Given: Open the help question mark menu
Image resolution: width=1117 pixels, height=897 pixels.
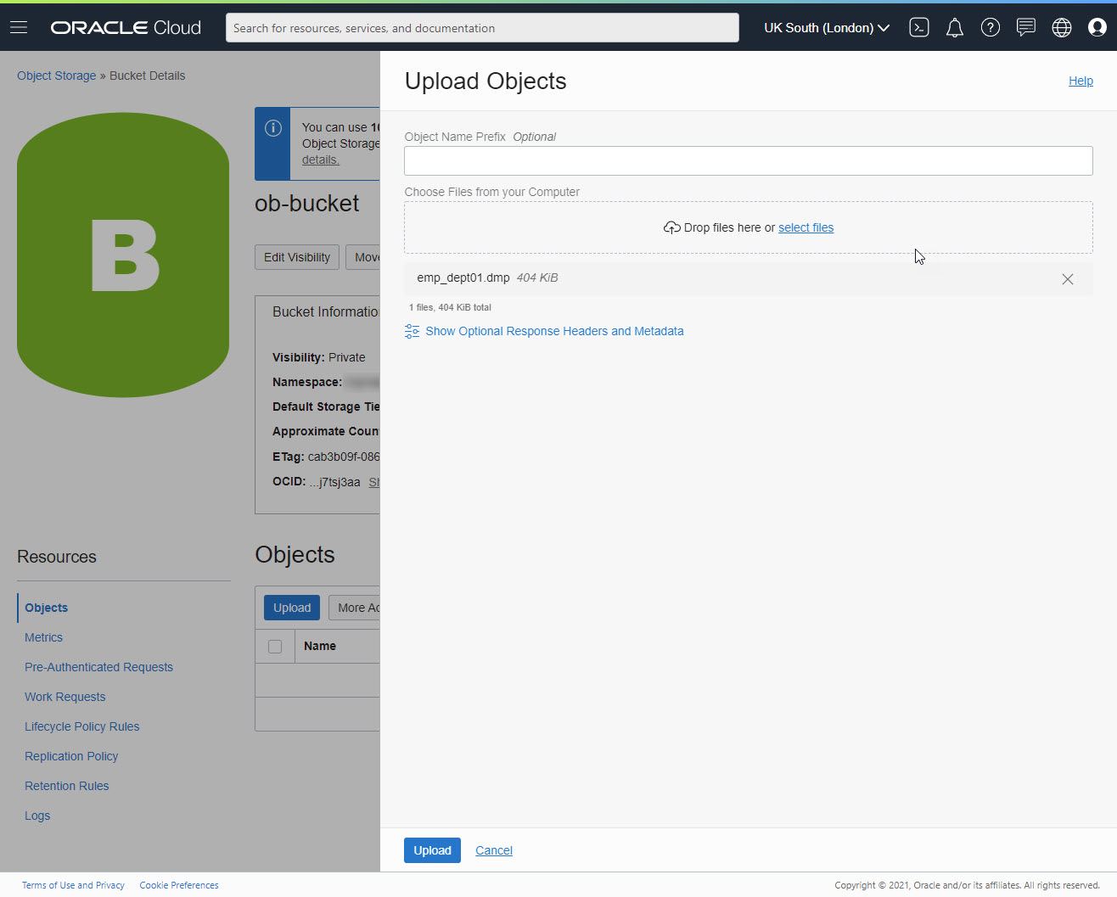Looking at the screenshot, I should [x=991, y=28].
